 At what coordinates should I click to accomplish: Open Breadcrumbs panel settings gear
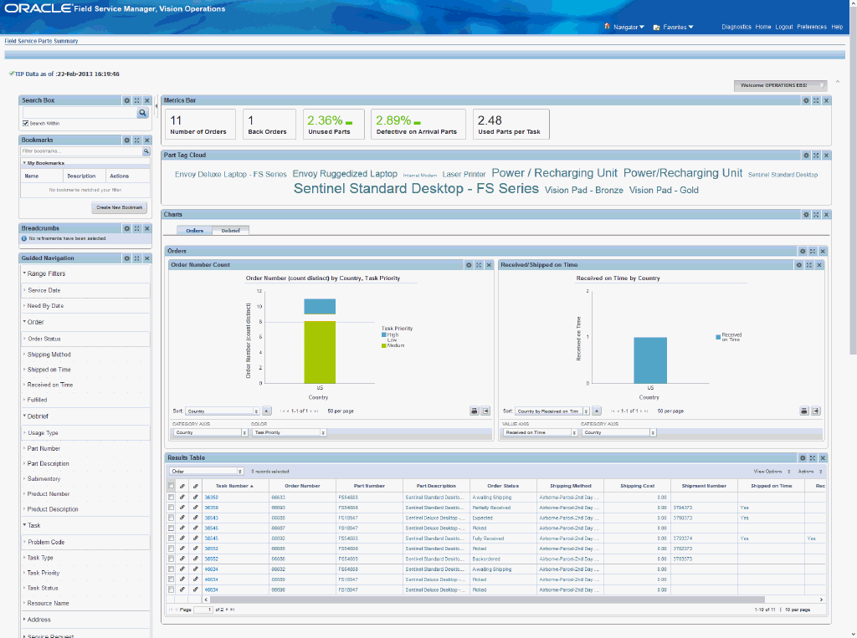click(x=127, y=228)
